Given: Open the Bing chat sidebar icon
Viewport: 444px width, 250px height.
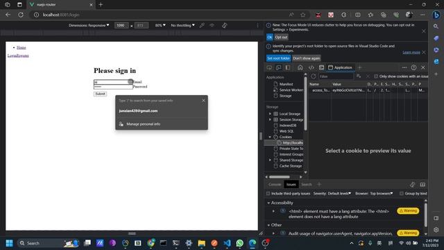Looking at the screenshot, I should 436,15.
